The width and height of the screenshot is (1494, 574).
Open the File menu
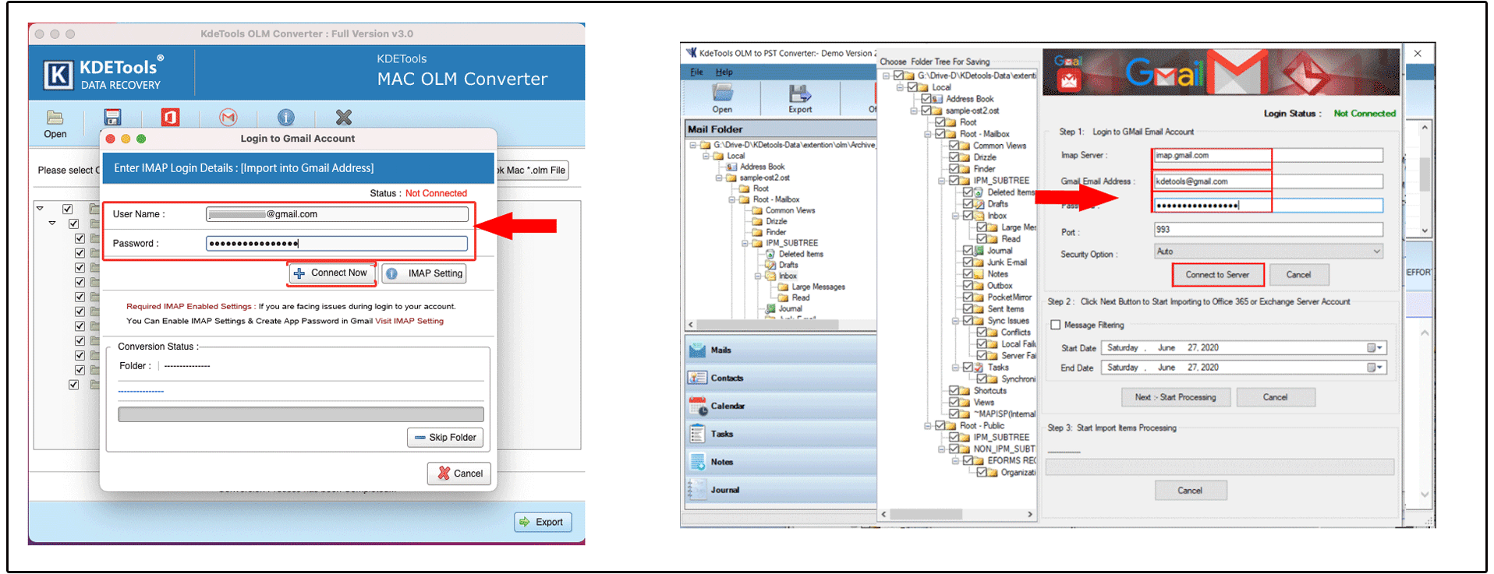click(696, 72)
